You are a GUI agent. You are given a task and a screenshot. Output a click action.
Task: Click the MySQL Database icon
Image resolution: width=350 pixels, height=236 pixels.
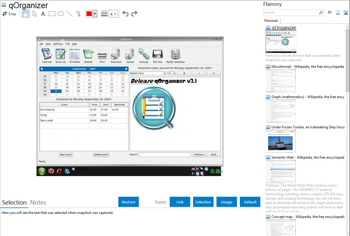click(x=175, y=56)
